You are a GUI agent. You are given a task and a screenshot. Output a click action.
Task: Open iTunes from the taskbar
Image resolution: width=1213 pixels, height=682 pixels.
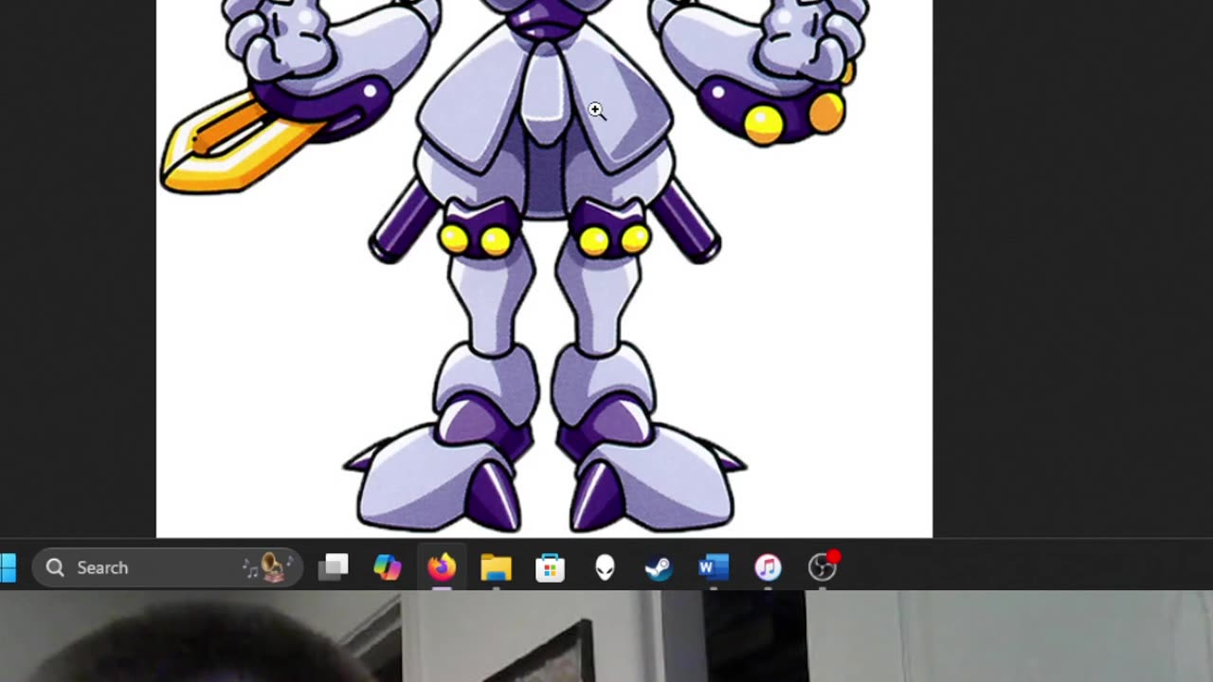point(768,567)
